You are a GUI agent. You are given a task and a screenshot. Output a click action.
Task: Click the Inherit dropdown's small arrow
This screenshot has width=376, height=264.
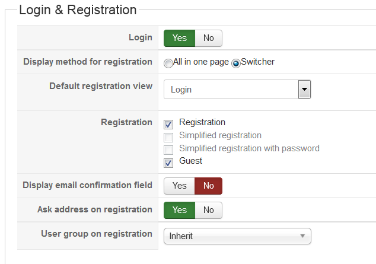point(302,236)
